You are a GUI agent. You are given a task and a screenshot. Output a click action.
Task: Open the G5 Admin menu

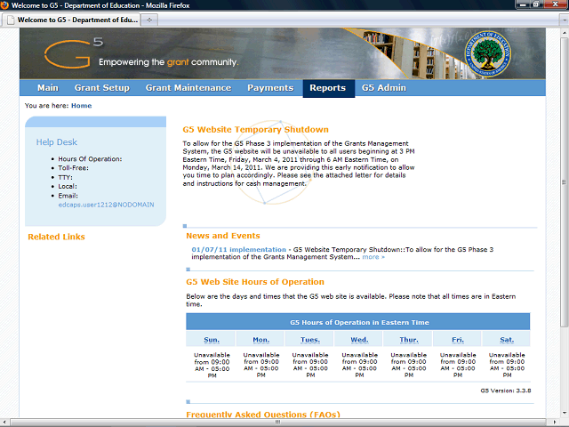383,88
